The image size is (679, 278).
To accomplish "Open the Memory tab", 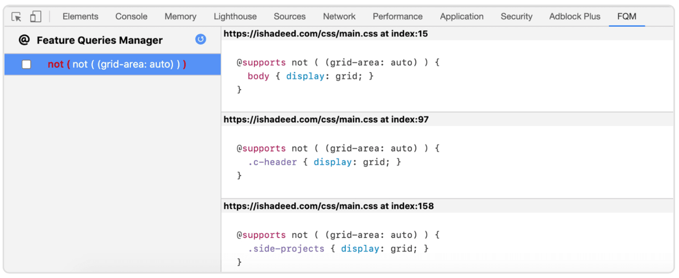I will click(180, 16).
